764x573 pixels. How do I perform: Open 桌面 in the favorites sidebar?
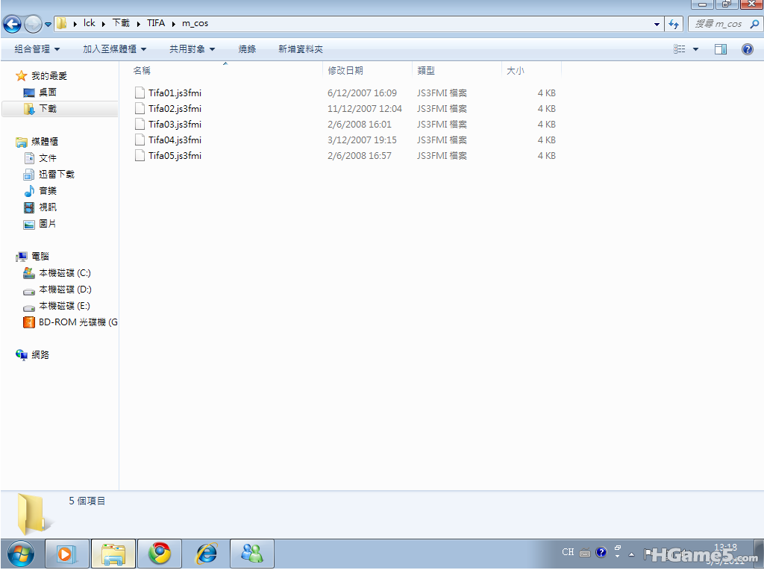click(x=48, y=93)
